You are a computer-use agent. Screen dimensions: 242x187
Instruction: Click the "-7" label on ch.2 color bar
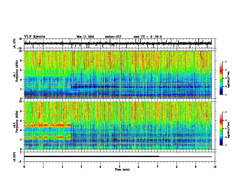coord(225,145)
